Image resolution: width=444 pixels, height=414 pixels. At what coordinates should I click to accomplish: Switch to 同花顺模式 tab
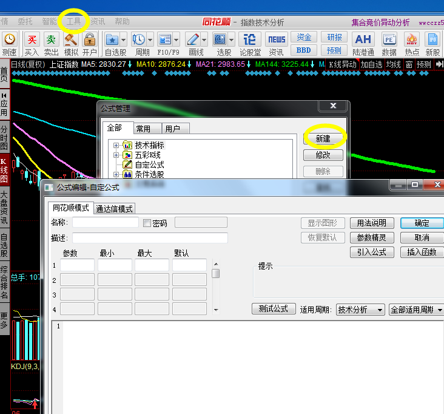pos(71,208)
